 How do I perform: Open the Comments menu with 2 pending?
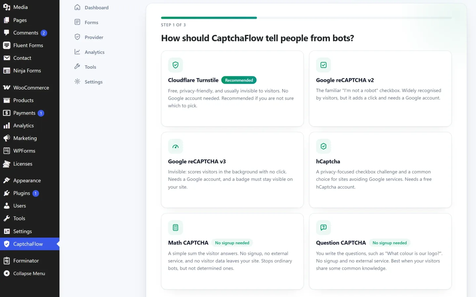(x=30, y=33)
